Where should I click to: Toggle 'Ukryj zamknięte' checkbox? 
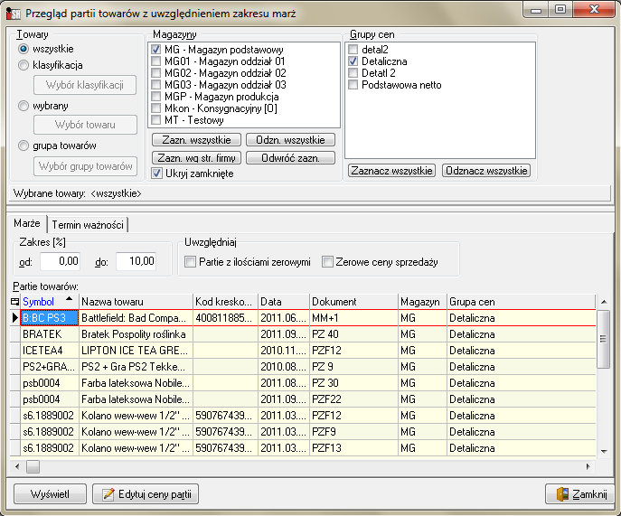point(157,174)
